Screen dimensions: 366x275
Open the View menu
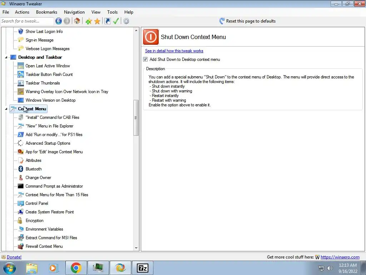click(96, 12)
